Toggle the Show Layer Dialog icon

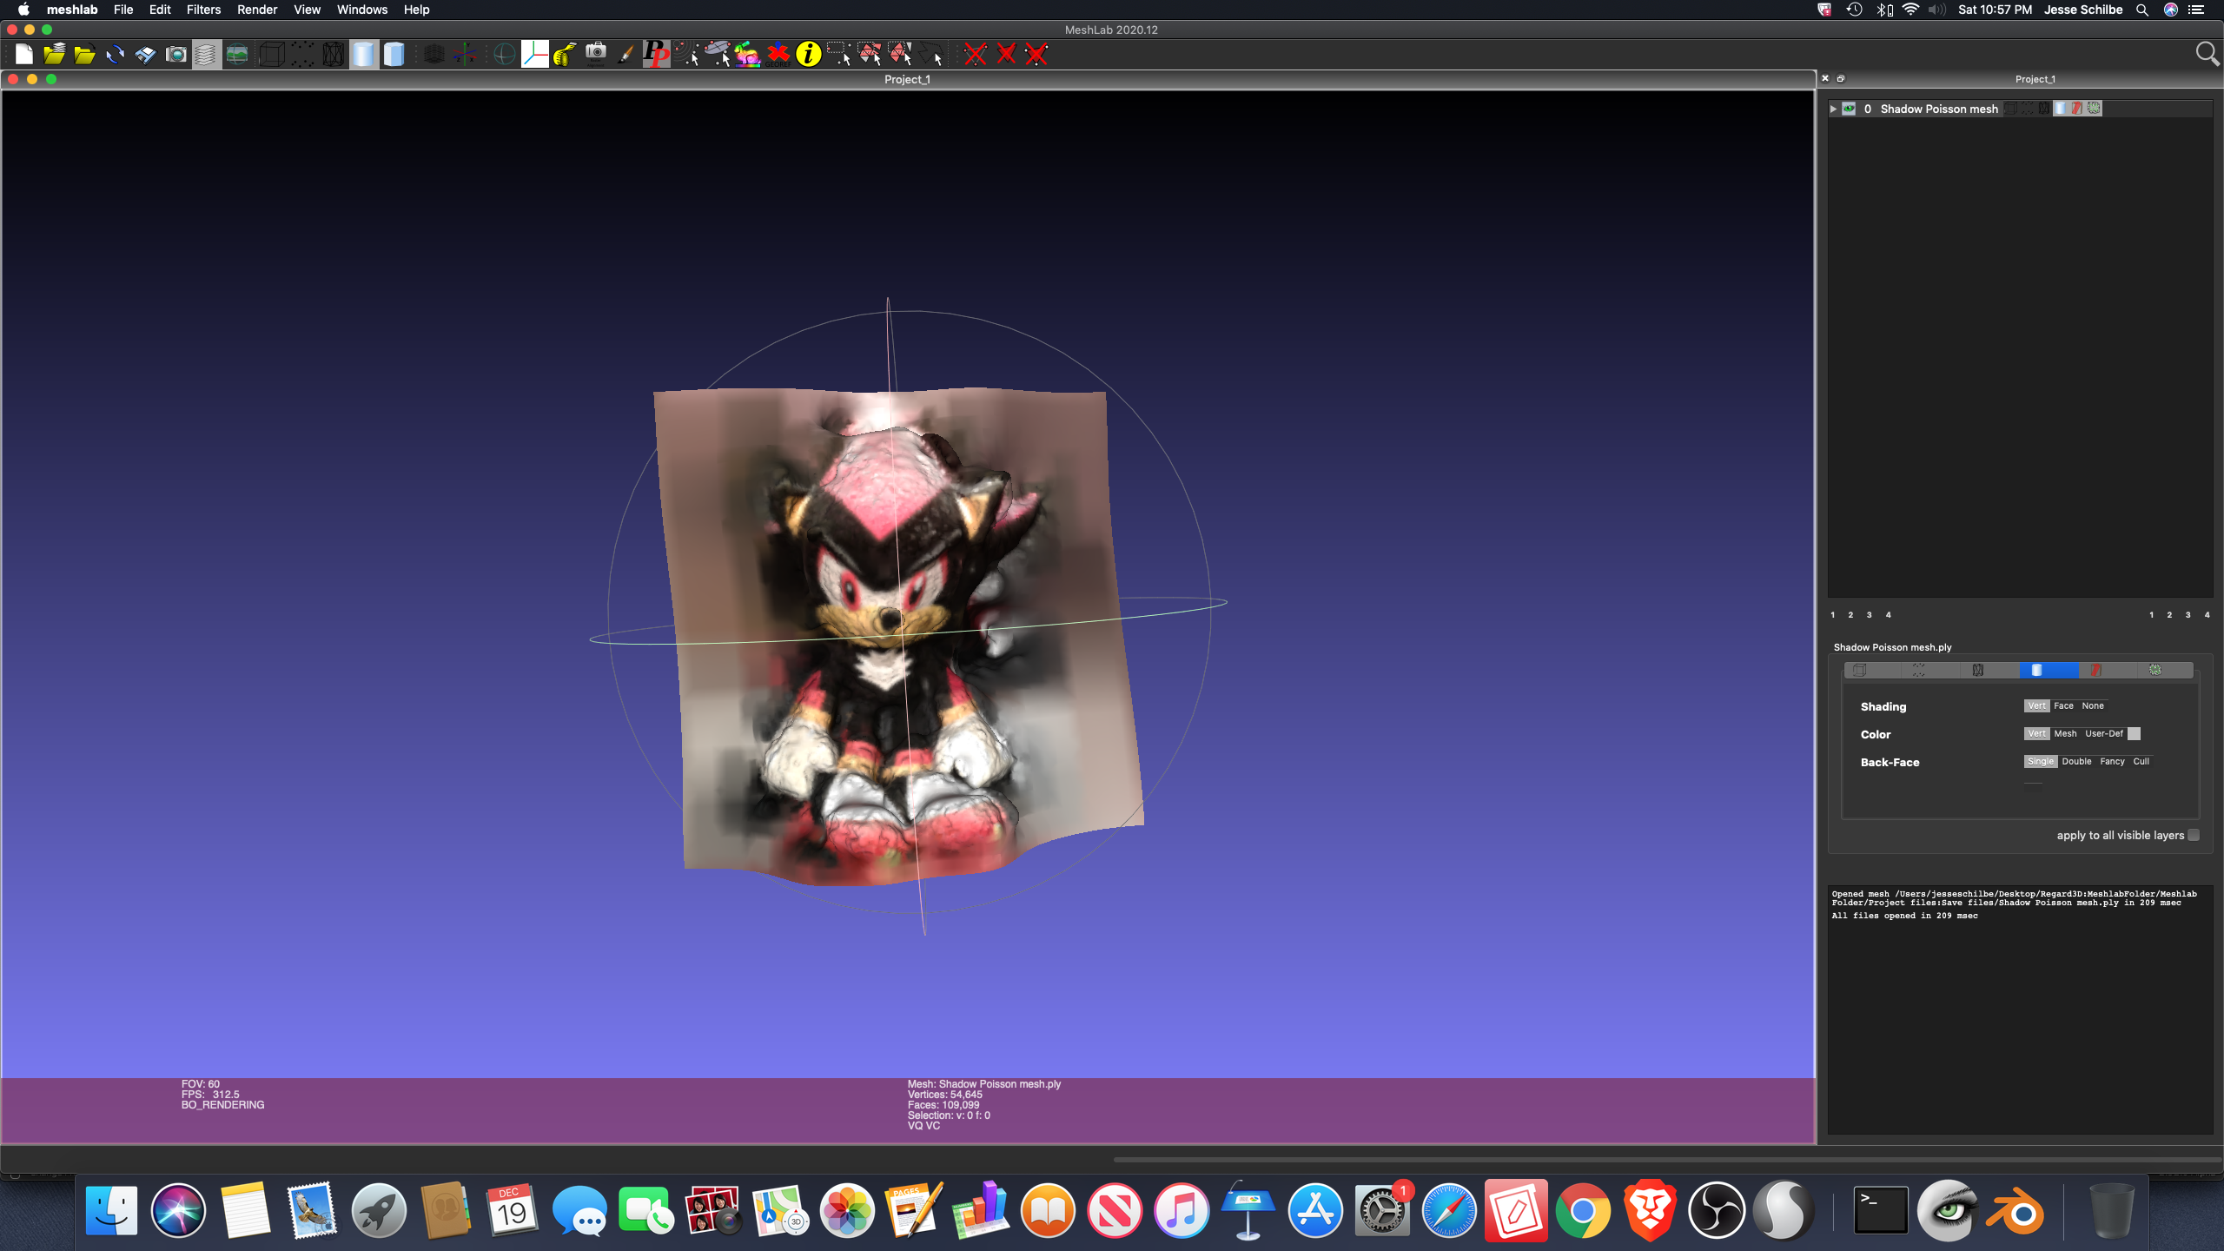coord(206,55)
